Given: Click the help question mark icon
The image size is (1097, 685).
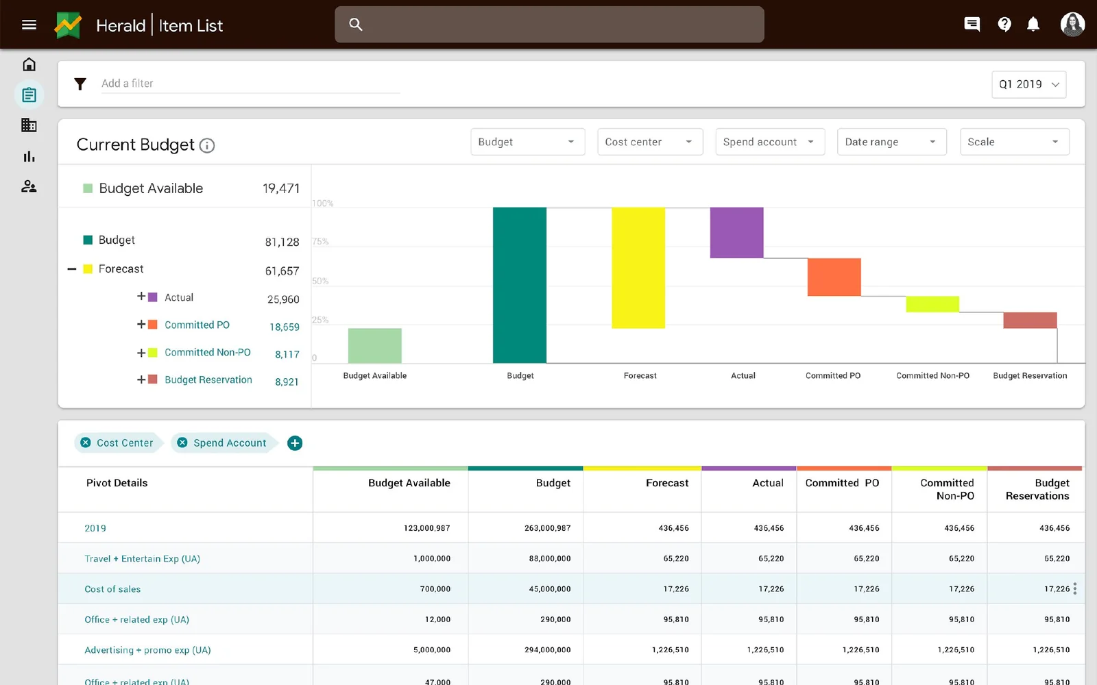Looking at the screenshot, I should 1004,25.
